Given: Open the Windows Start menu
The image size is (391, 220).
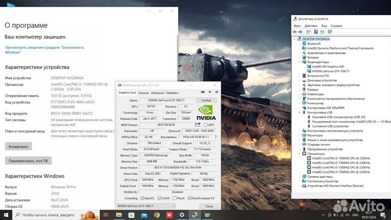Looking at the screenshot, I should click(x=6, y=215).
